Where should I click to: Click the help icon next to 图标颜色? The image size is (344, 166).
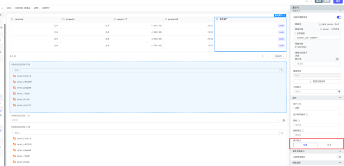pyautogui.click(x=303, y=131)
